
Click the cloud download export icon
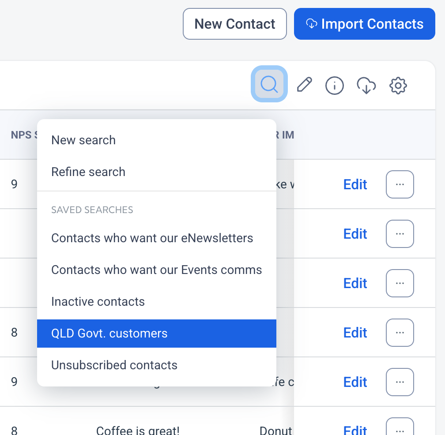click(366, 85)
